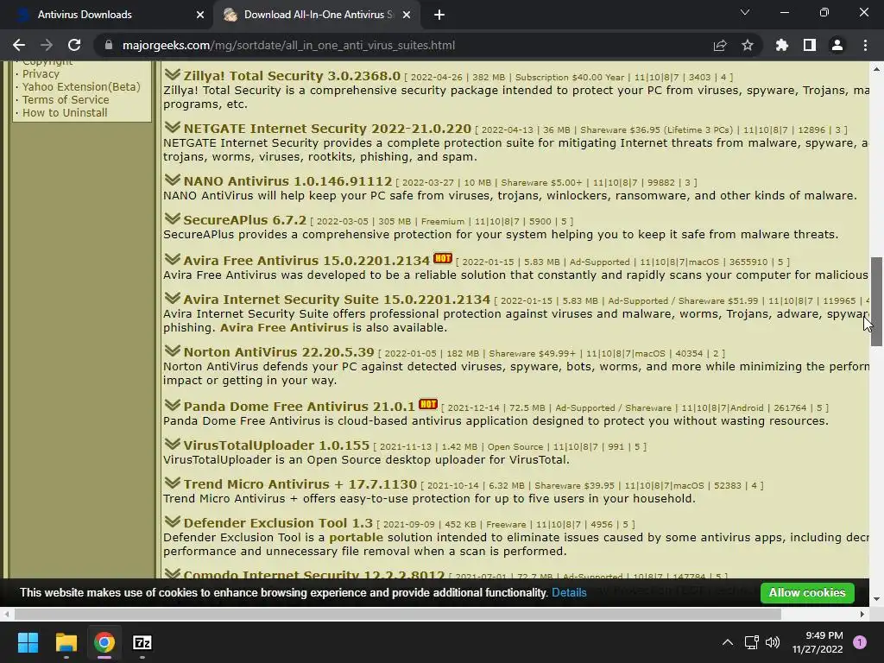Click the Defender Exclusion Tool arrow icon

(172, 521)
